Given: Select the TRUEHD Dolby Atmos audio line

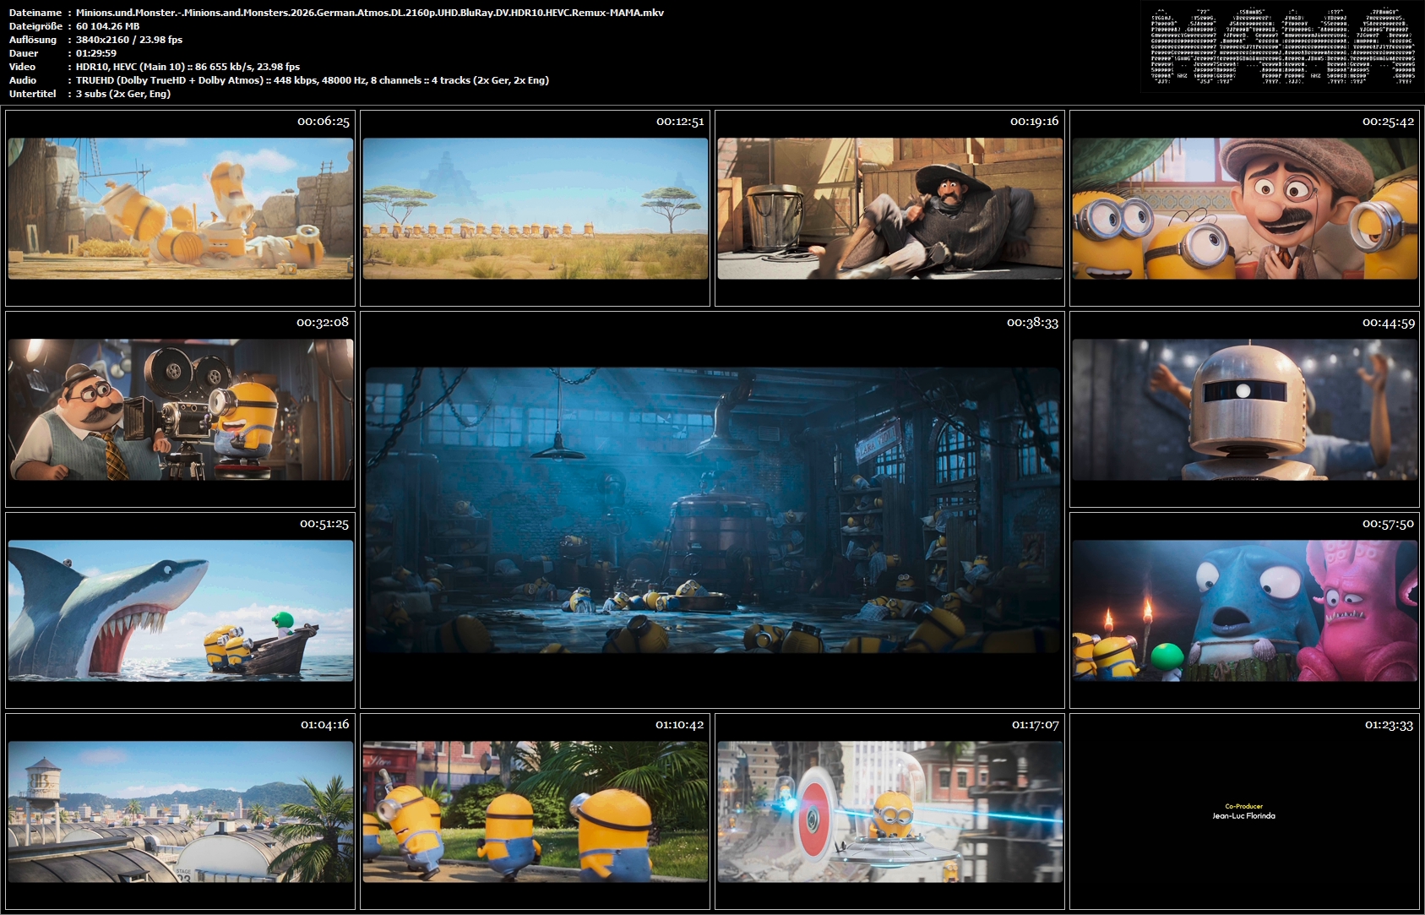Looking at the screenshot, I should 313,80.
